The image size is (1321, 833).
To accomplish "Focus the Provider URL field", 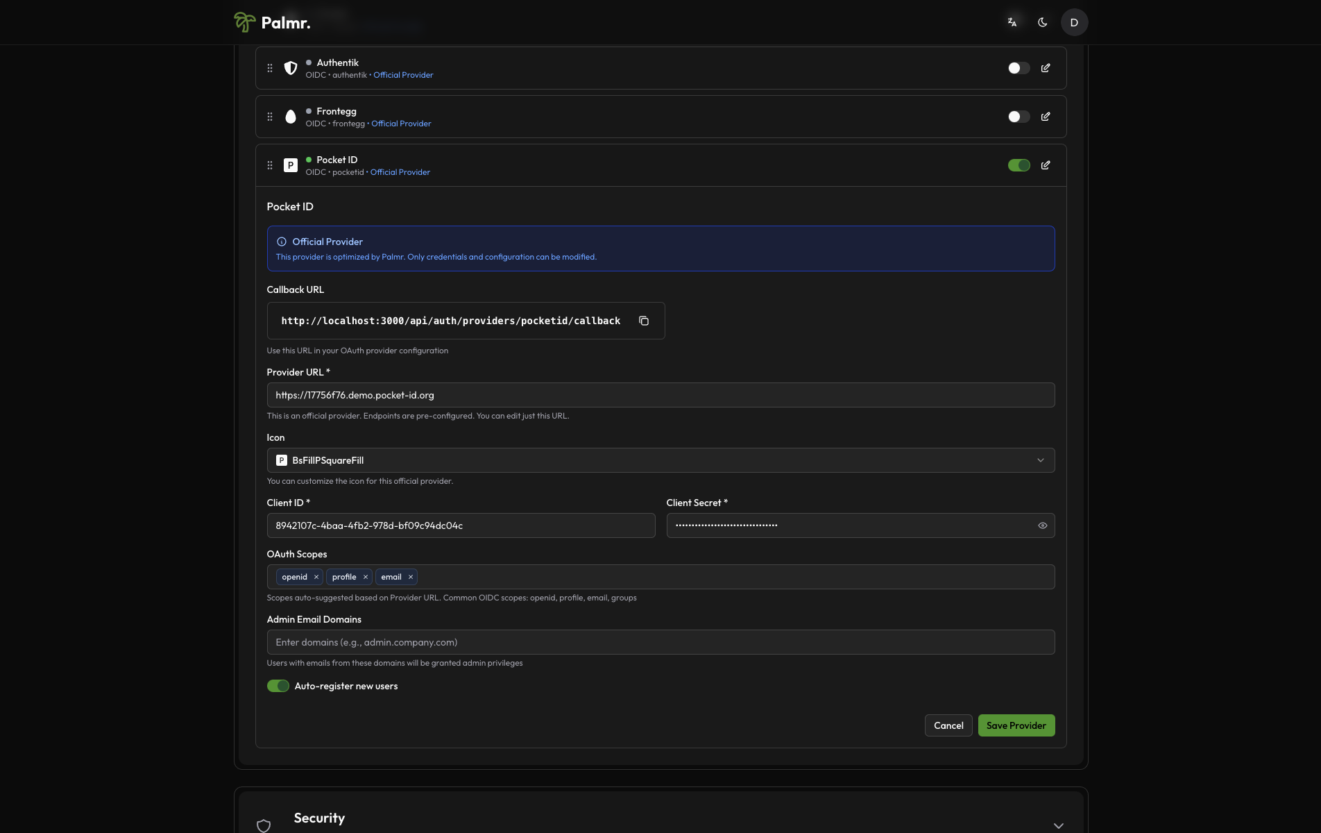I will pyautogui.click(x=660, y=395).
